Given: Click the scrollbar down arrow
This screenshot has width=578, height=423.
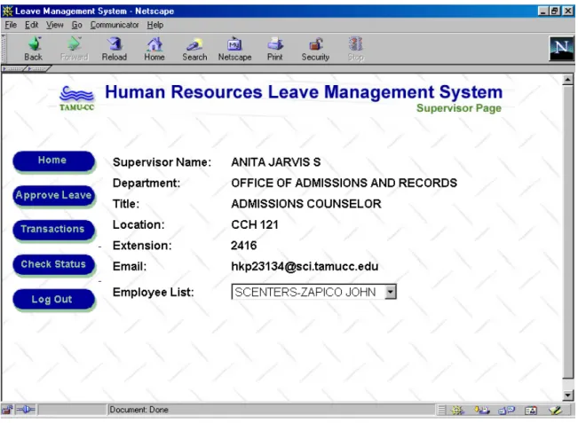Looking at the screenshot, I should coord(567,396).
